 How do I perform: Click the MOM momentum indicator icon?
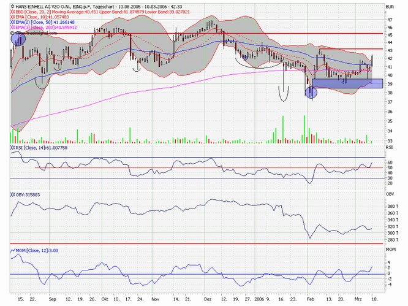tap(13, 250)
